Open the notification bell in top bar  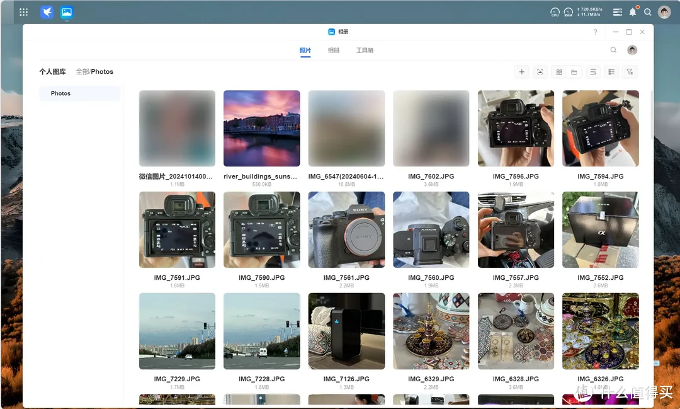(633, 12)
